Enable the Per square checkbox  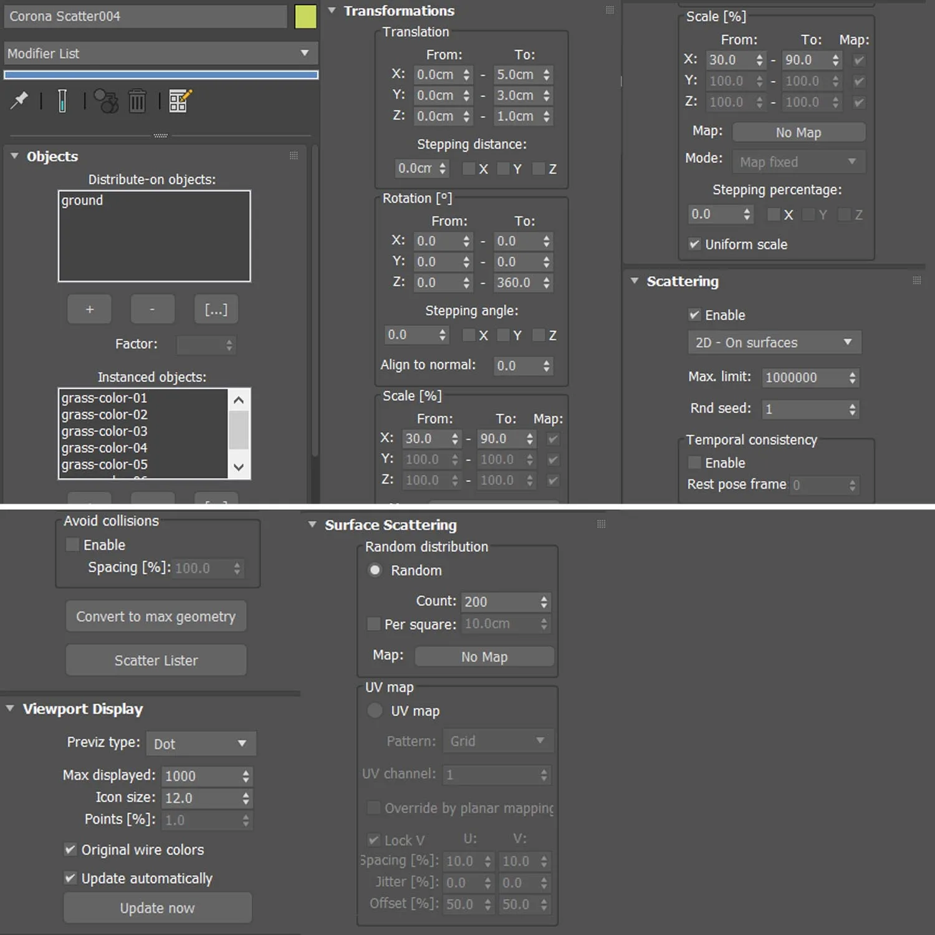pos(374,623)
